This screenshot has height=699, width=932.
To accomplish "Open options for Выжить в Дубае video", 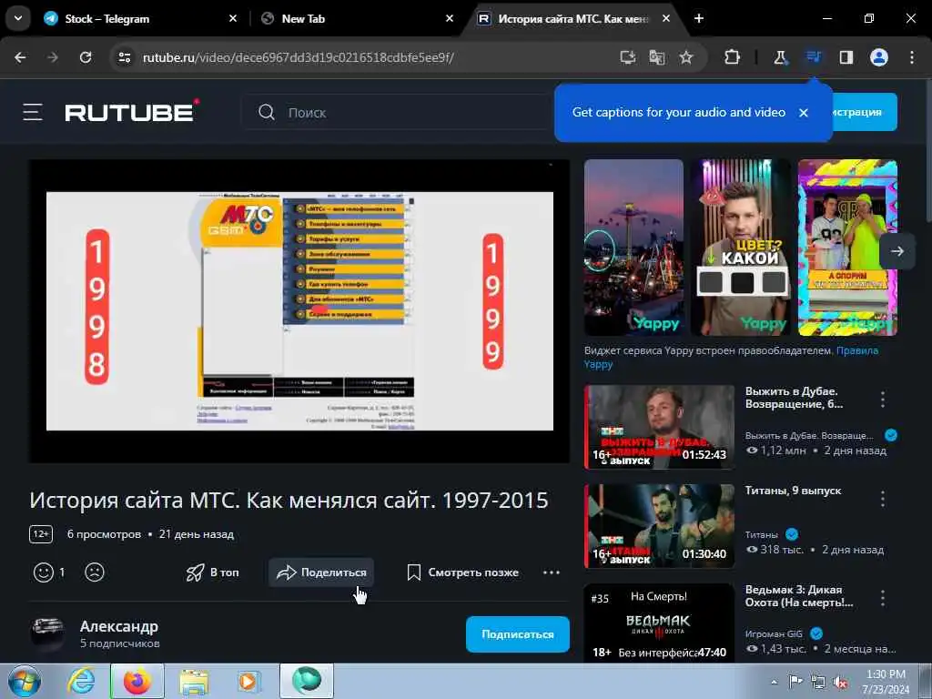I will coord(883,400).
